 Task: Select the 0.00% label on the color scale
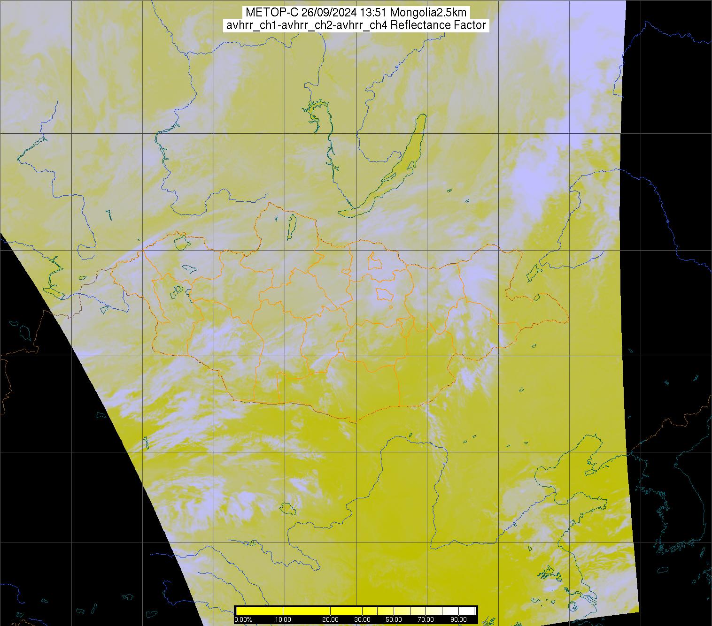click(243, 619)
